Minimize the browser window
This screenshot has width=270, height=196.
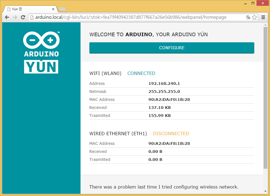(245, 3)
